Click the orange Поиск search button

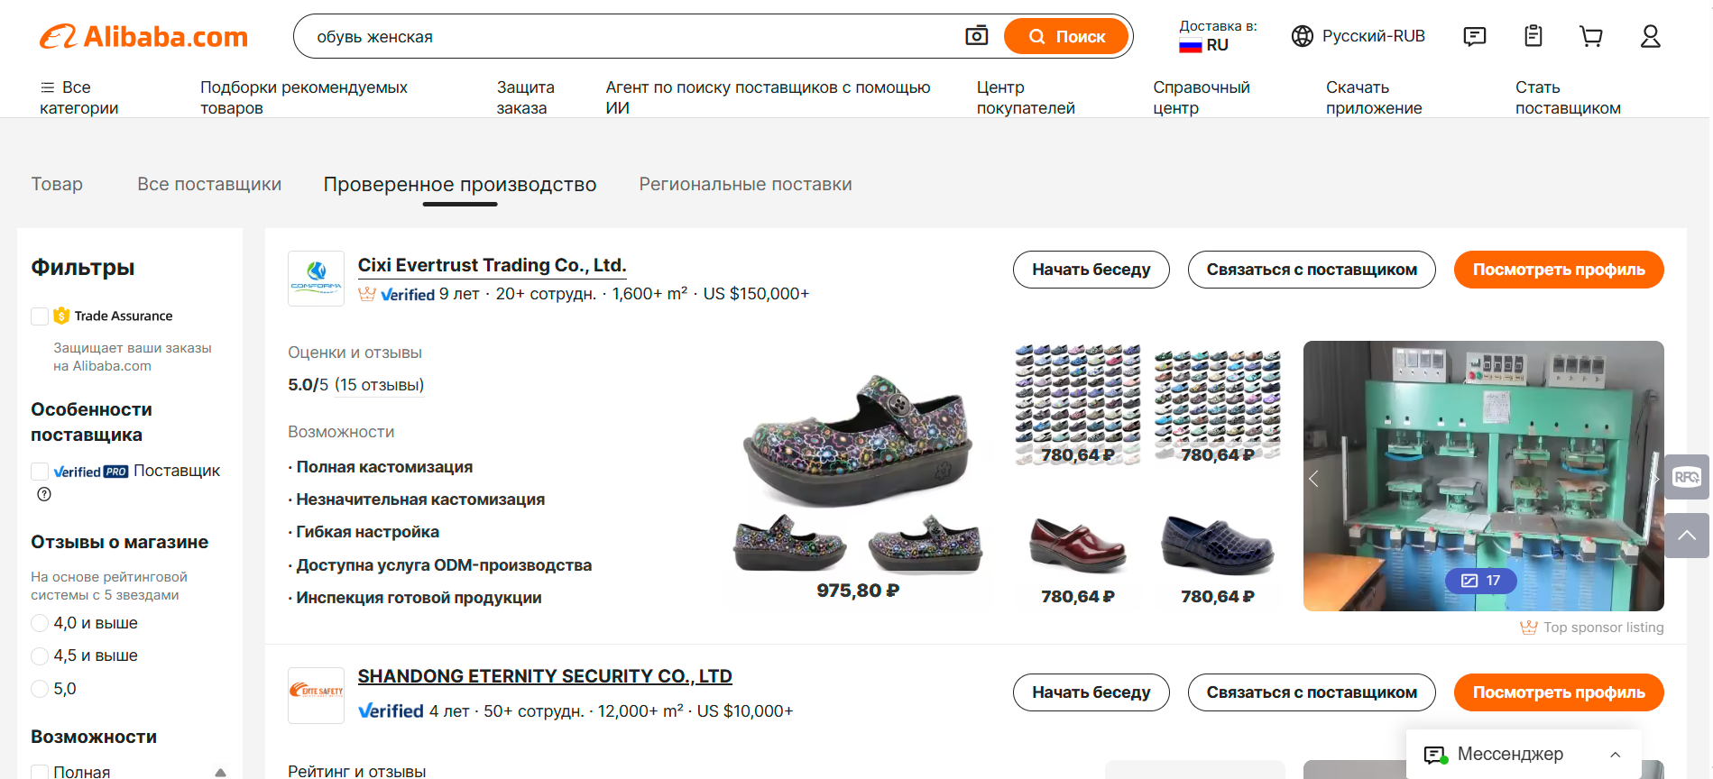tap(1066, 36)
